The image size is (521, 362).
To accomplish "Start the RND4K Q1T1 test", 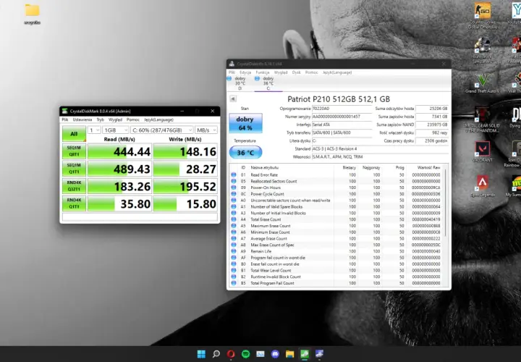I will coord(74,203).
